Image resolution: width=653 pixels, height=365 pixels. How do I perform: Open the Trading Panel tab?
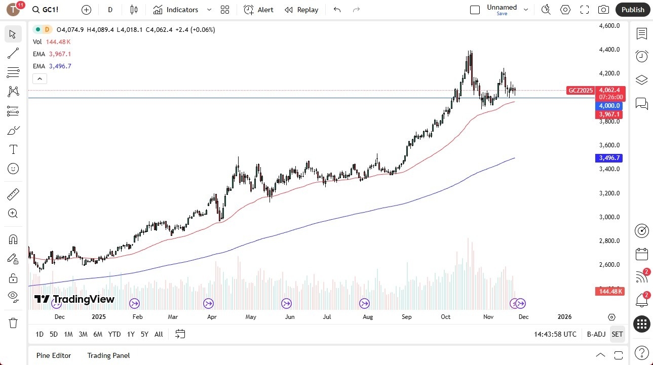coord(108,355)
